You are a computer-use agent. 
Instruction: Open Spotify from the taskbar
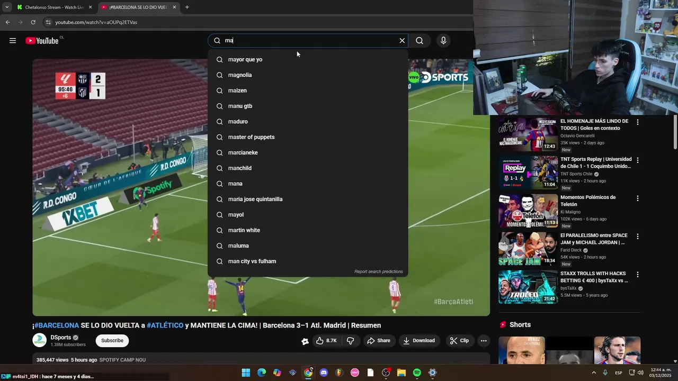(417, 373)
